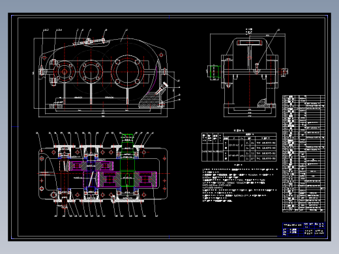This screenshot has height=254, width=339.
Task: Click the green output shaft in section view
Action: click(x=127, y=161)
